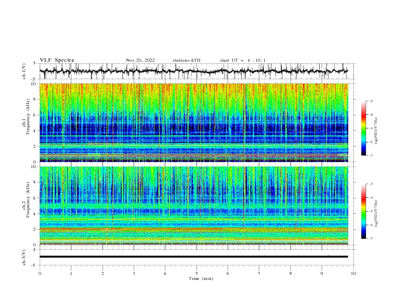Viewport: 398px width, 307px height.
Task: Click inside the ch.1 spectrogram panel
Action: [x=193, y=122]
